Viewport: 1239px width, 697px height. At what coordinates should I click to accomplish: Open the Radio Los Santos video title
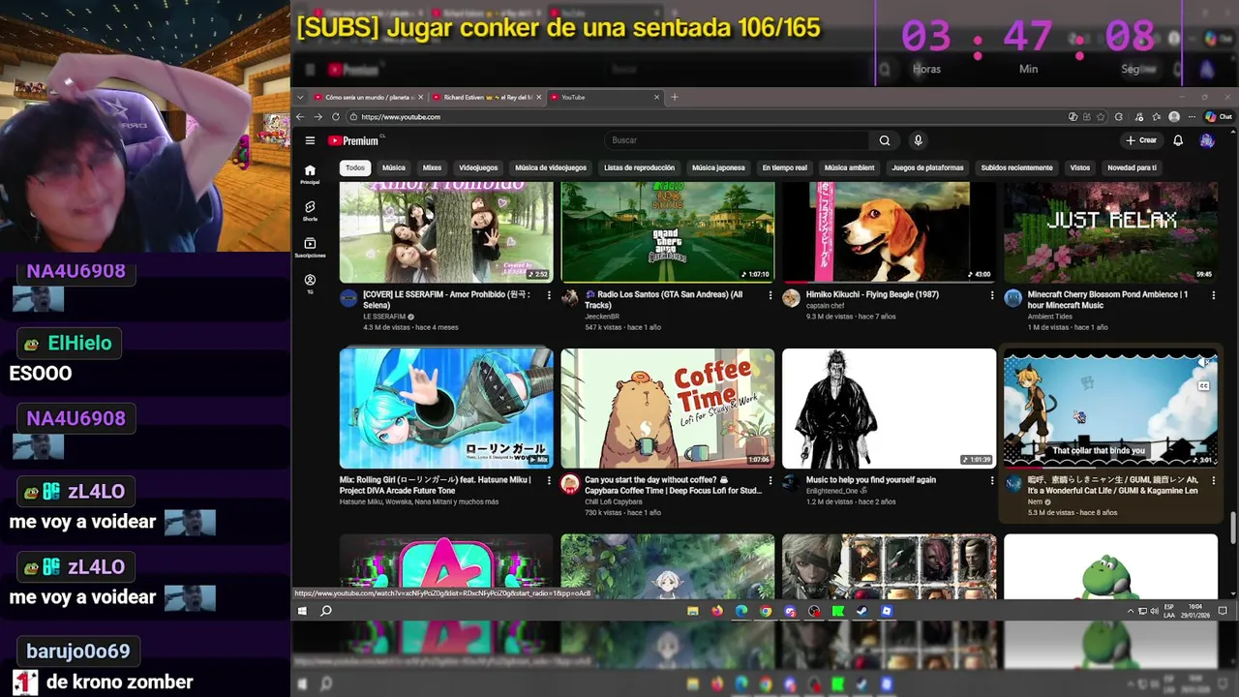[663, 299]
